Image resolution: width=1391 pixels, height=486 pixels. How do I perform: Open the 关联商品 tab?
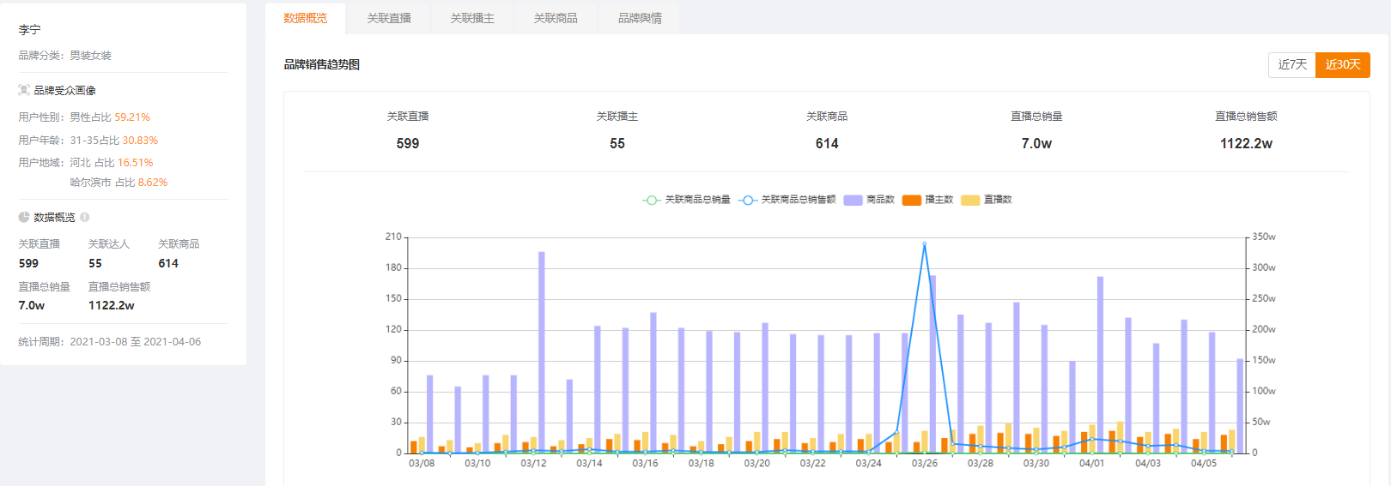[x=556, y=18]
